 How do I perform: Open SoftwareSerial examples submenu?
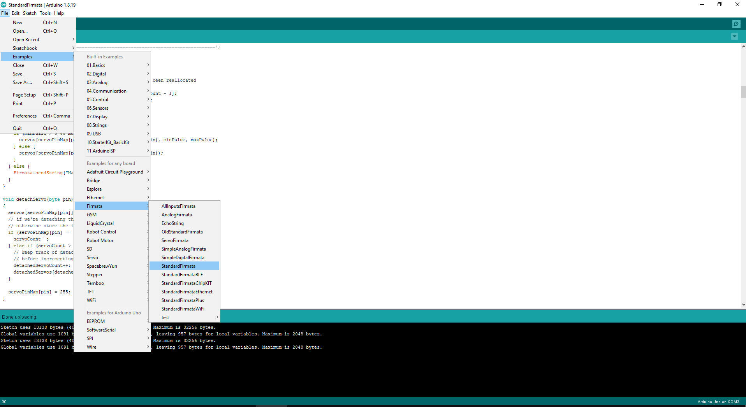112,330
